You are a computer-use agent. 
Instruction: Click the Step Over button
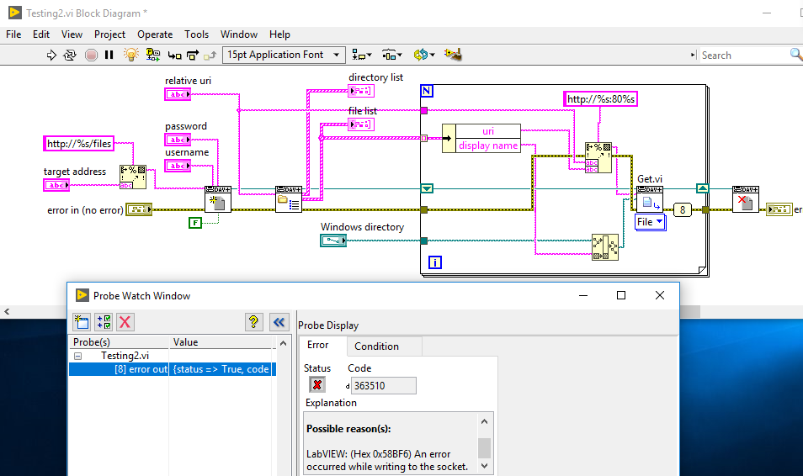coord(193,56)
